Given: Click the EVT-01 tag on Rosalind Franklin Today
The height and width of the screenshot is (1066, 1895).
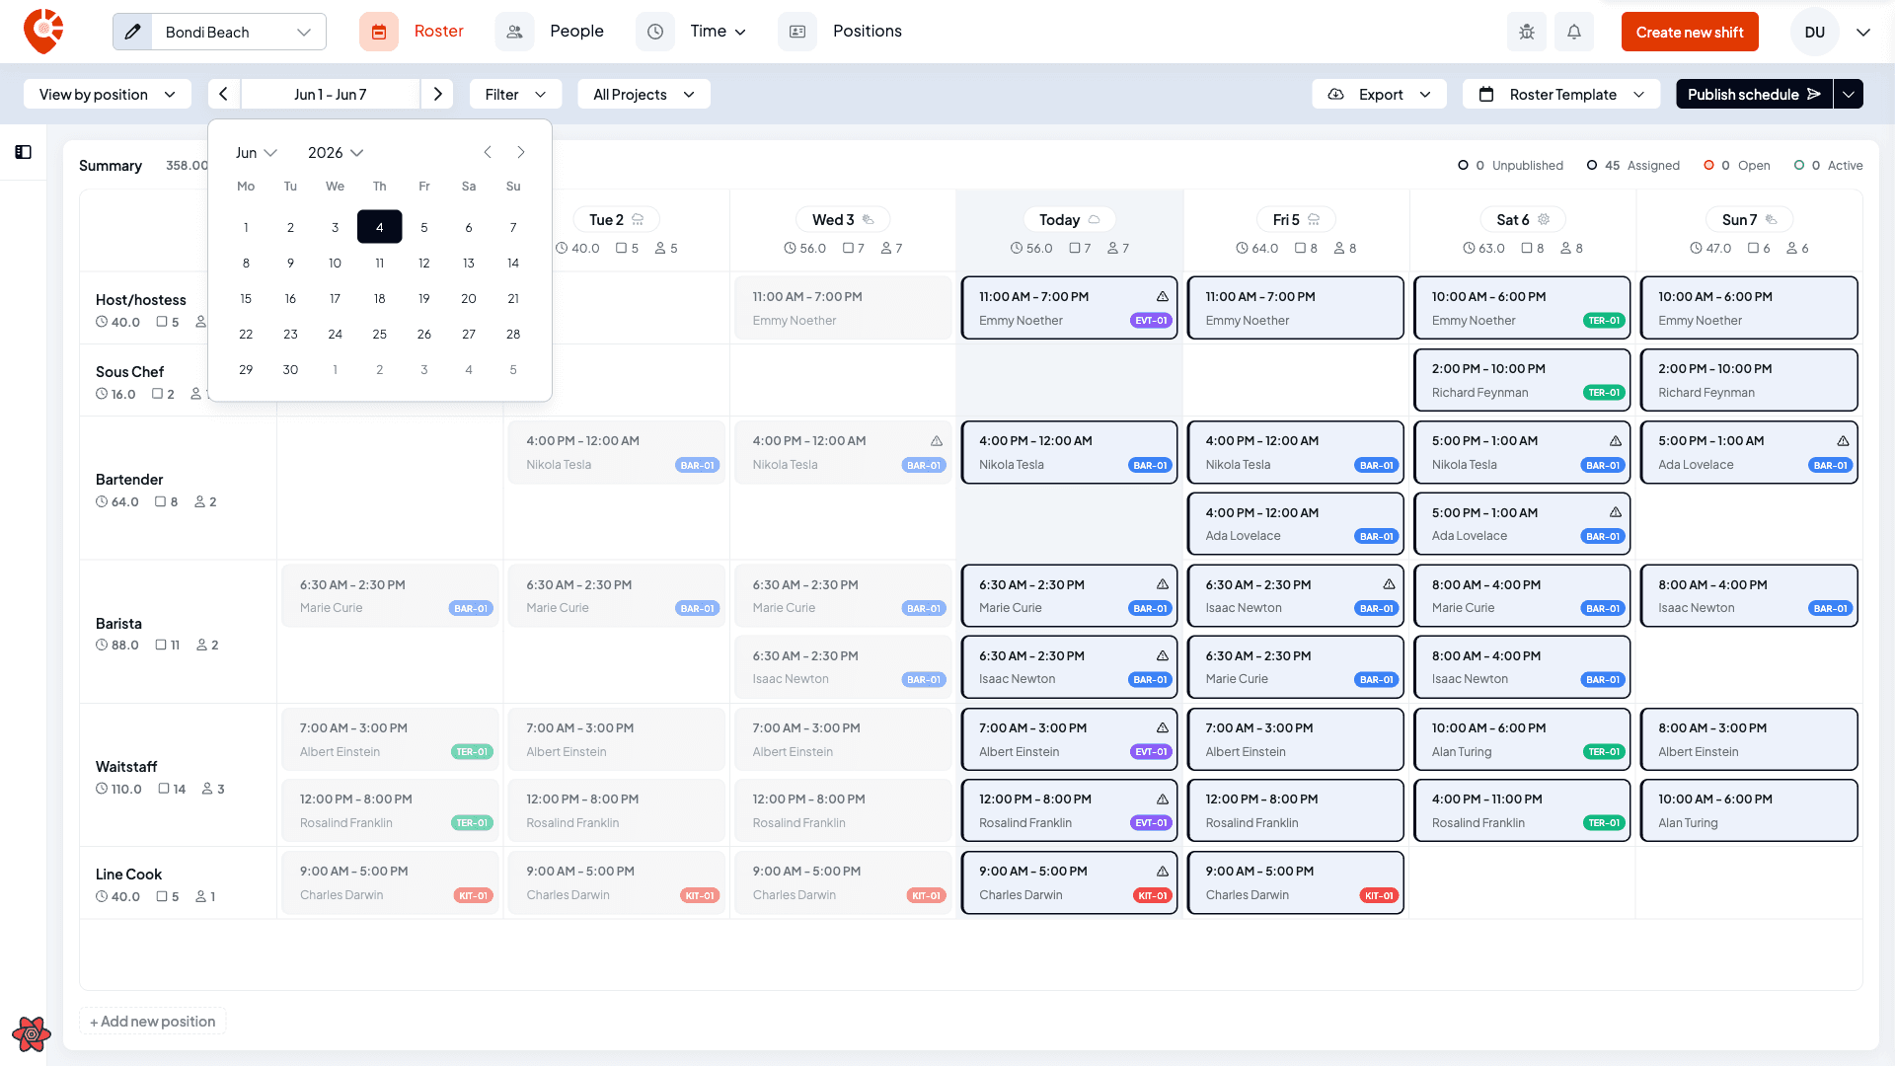Looking at the screenshot, I should pyautogui.click(x=1151, y=823).
